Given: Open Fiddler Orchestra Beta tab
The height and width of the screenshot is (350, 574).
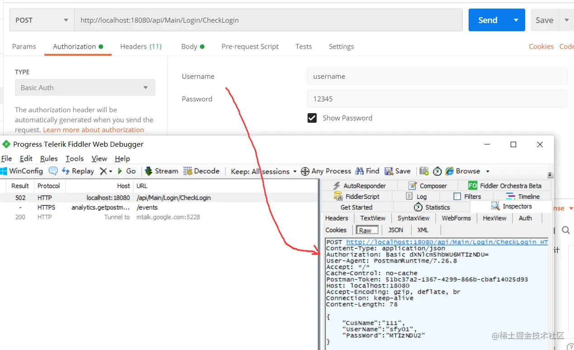Looking at the screenshot, I should pyautogui.click(x=505, y=186).
